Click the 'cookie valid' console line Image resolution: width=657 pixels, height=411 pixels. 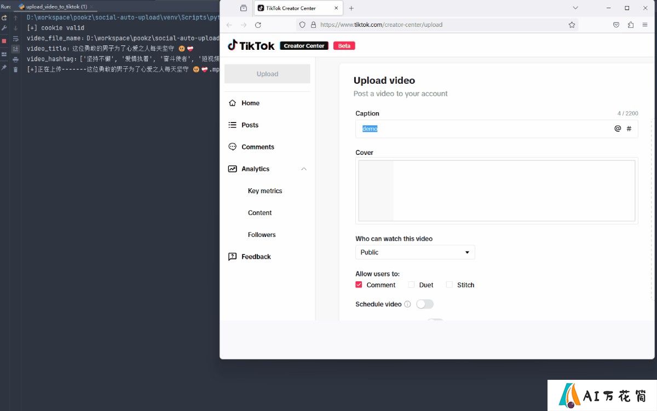(56, 28)
